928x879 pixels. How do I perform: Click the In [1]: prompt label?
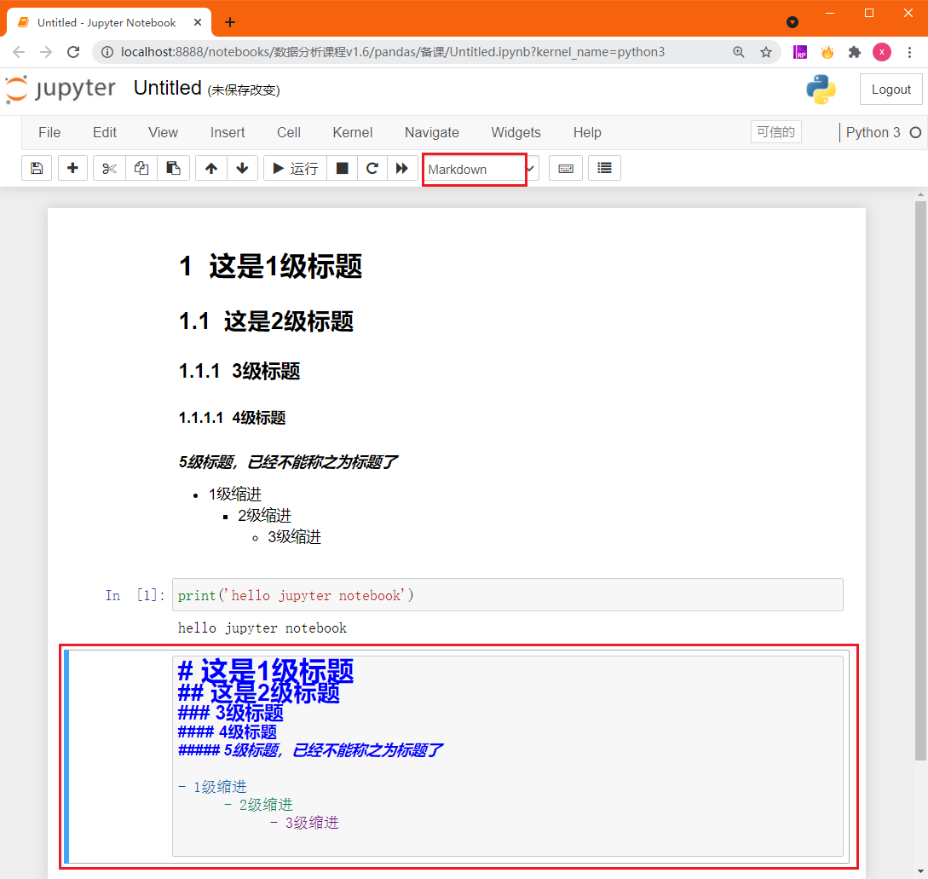(135, 595)
